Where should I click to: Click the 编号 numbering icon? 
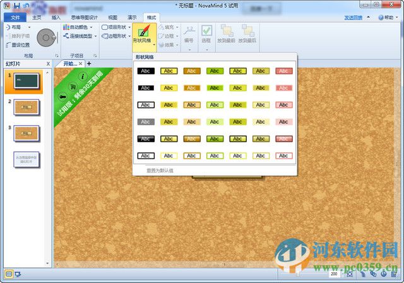pos(189,31)
